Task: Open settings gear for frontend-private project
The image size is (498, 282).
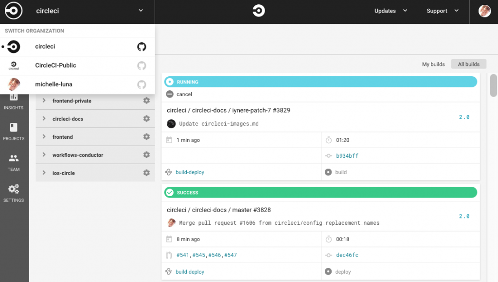Action: click(146, 100)
